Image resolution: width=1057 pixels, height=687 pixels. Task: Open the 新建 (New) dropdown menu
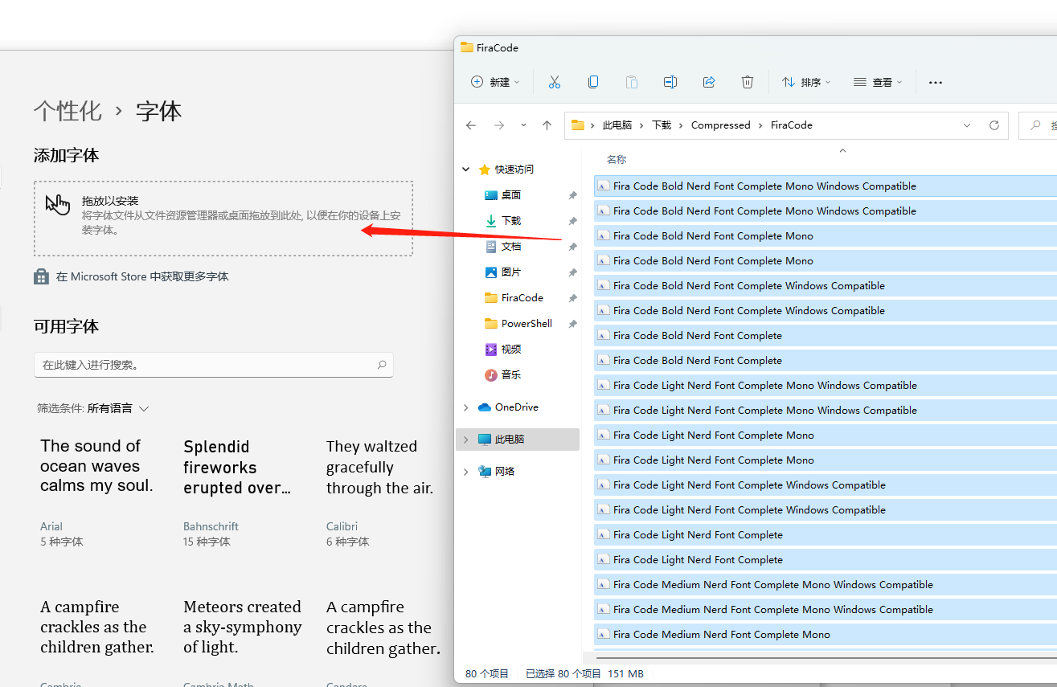495,82
